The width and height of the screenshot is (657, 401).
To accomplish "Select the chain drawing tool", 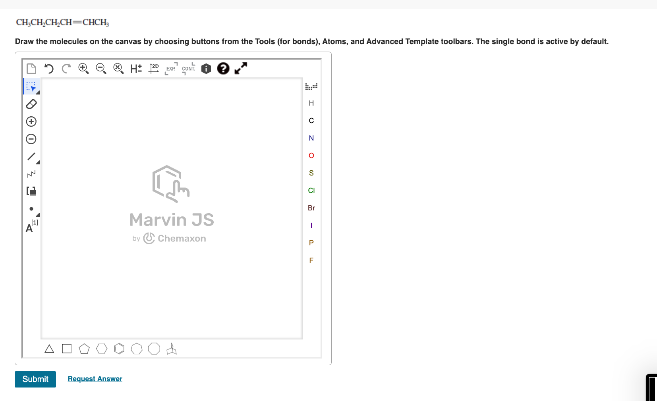I will click(31, 174).
